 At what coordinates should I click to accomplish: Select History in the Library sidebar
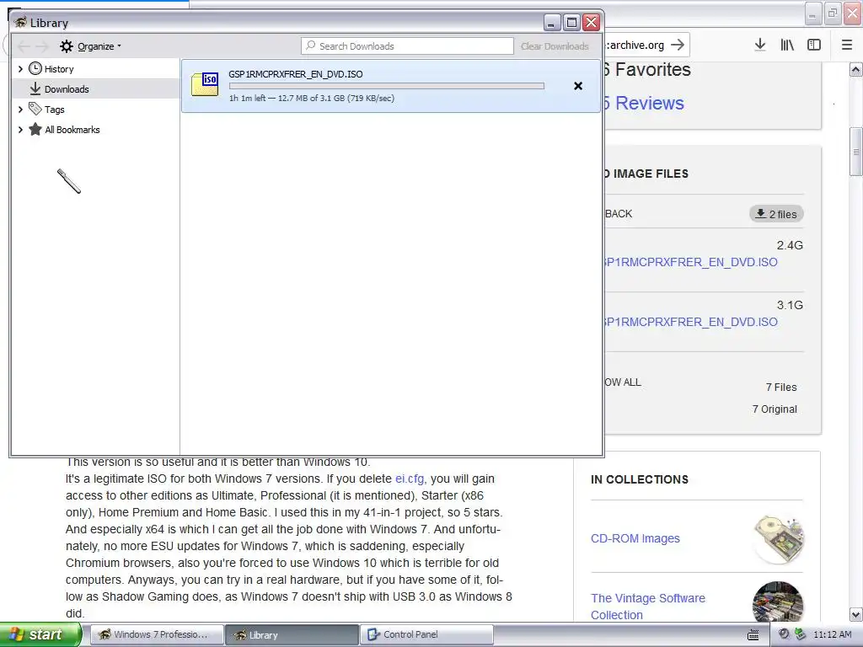[x=59, y=69]
